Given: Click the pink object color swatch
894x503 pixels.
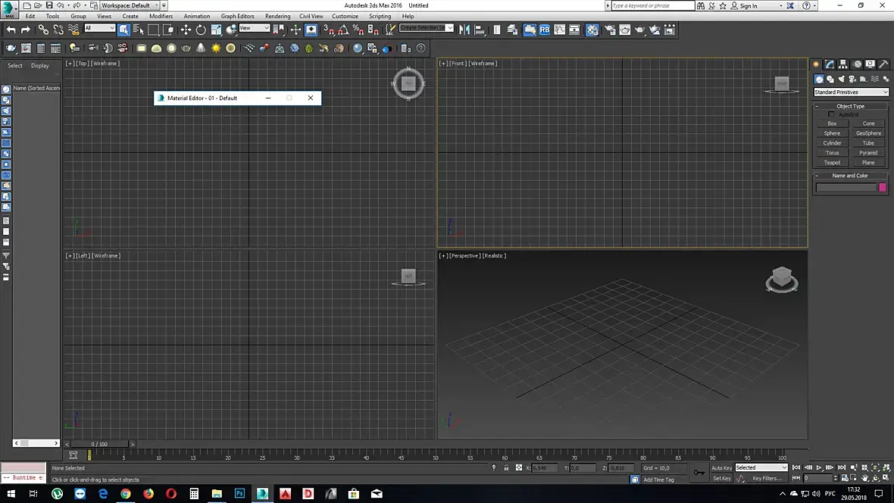Looking at the screenshot, I should point(882,187).
